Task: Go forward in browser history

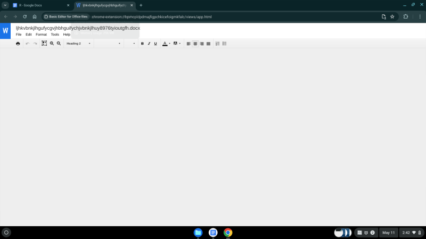Action: coord(15,16)
